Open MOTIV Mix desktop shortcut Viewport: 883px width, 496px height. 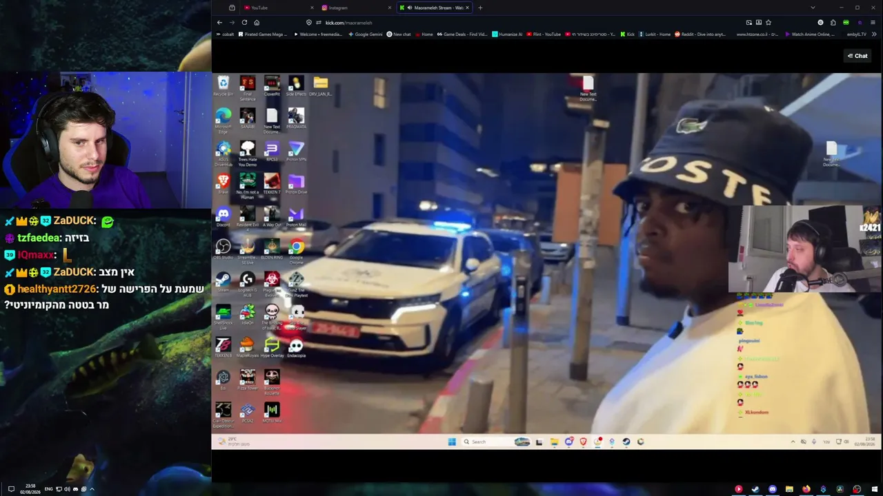tap(272, 412)
